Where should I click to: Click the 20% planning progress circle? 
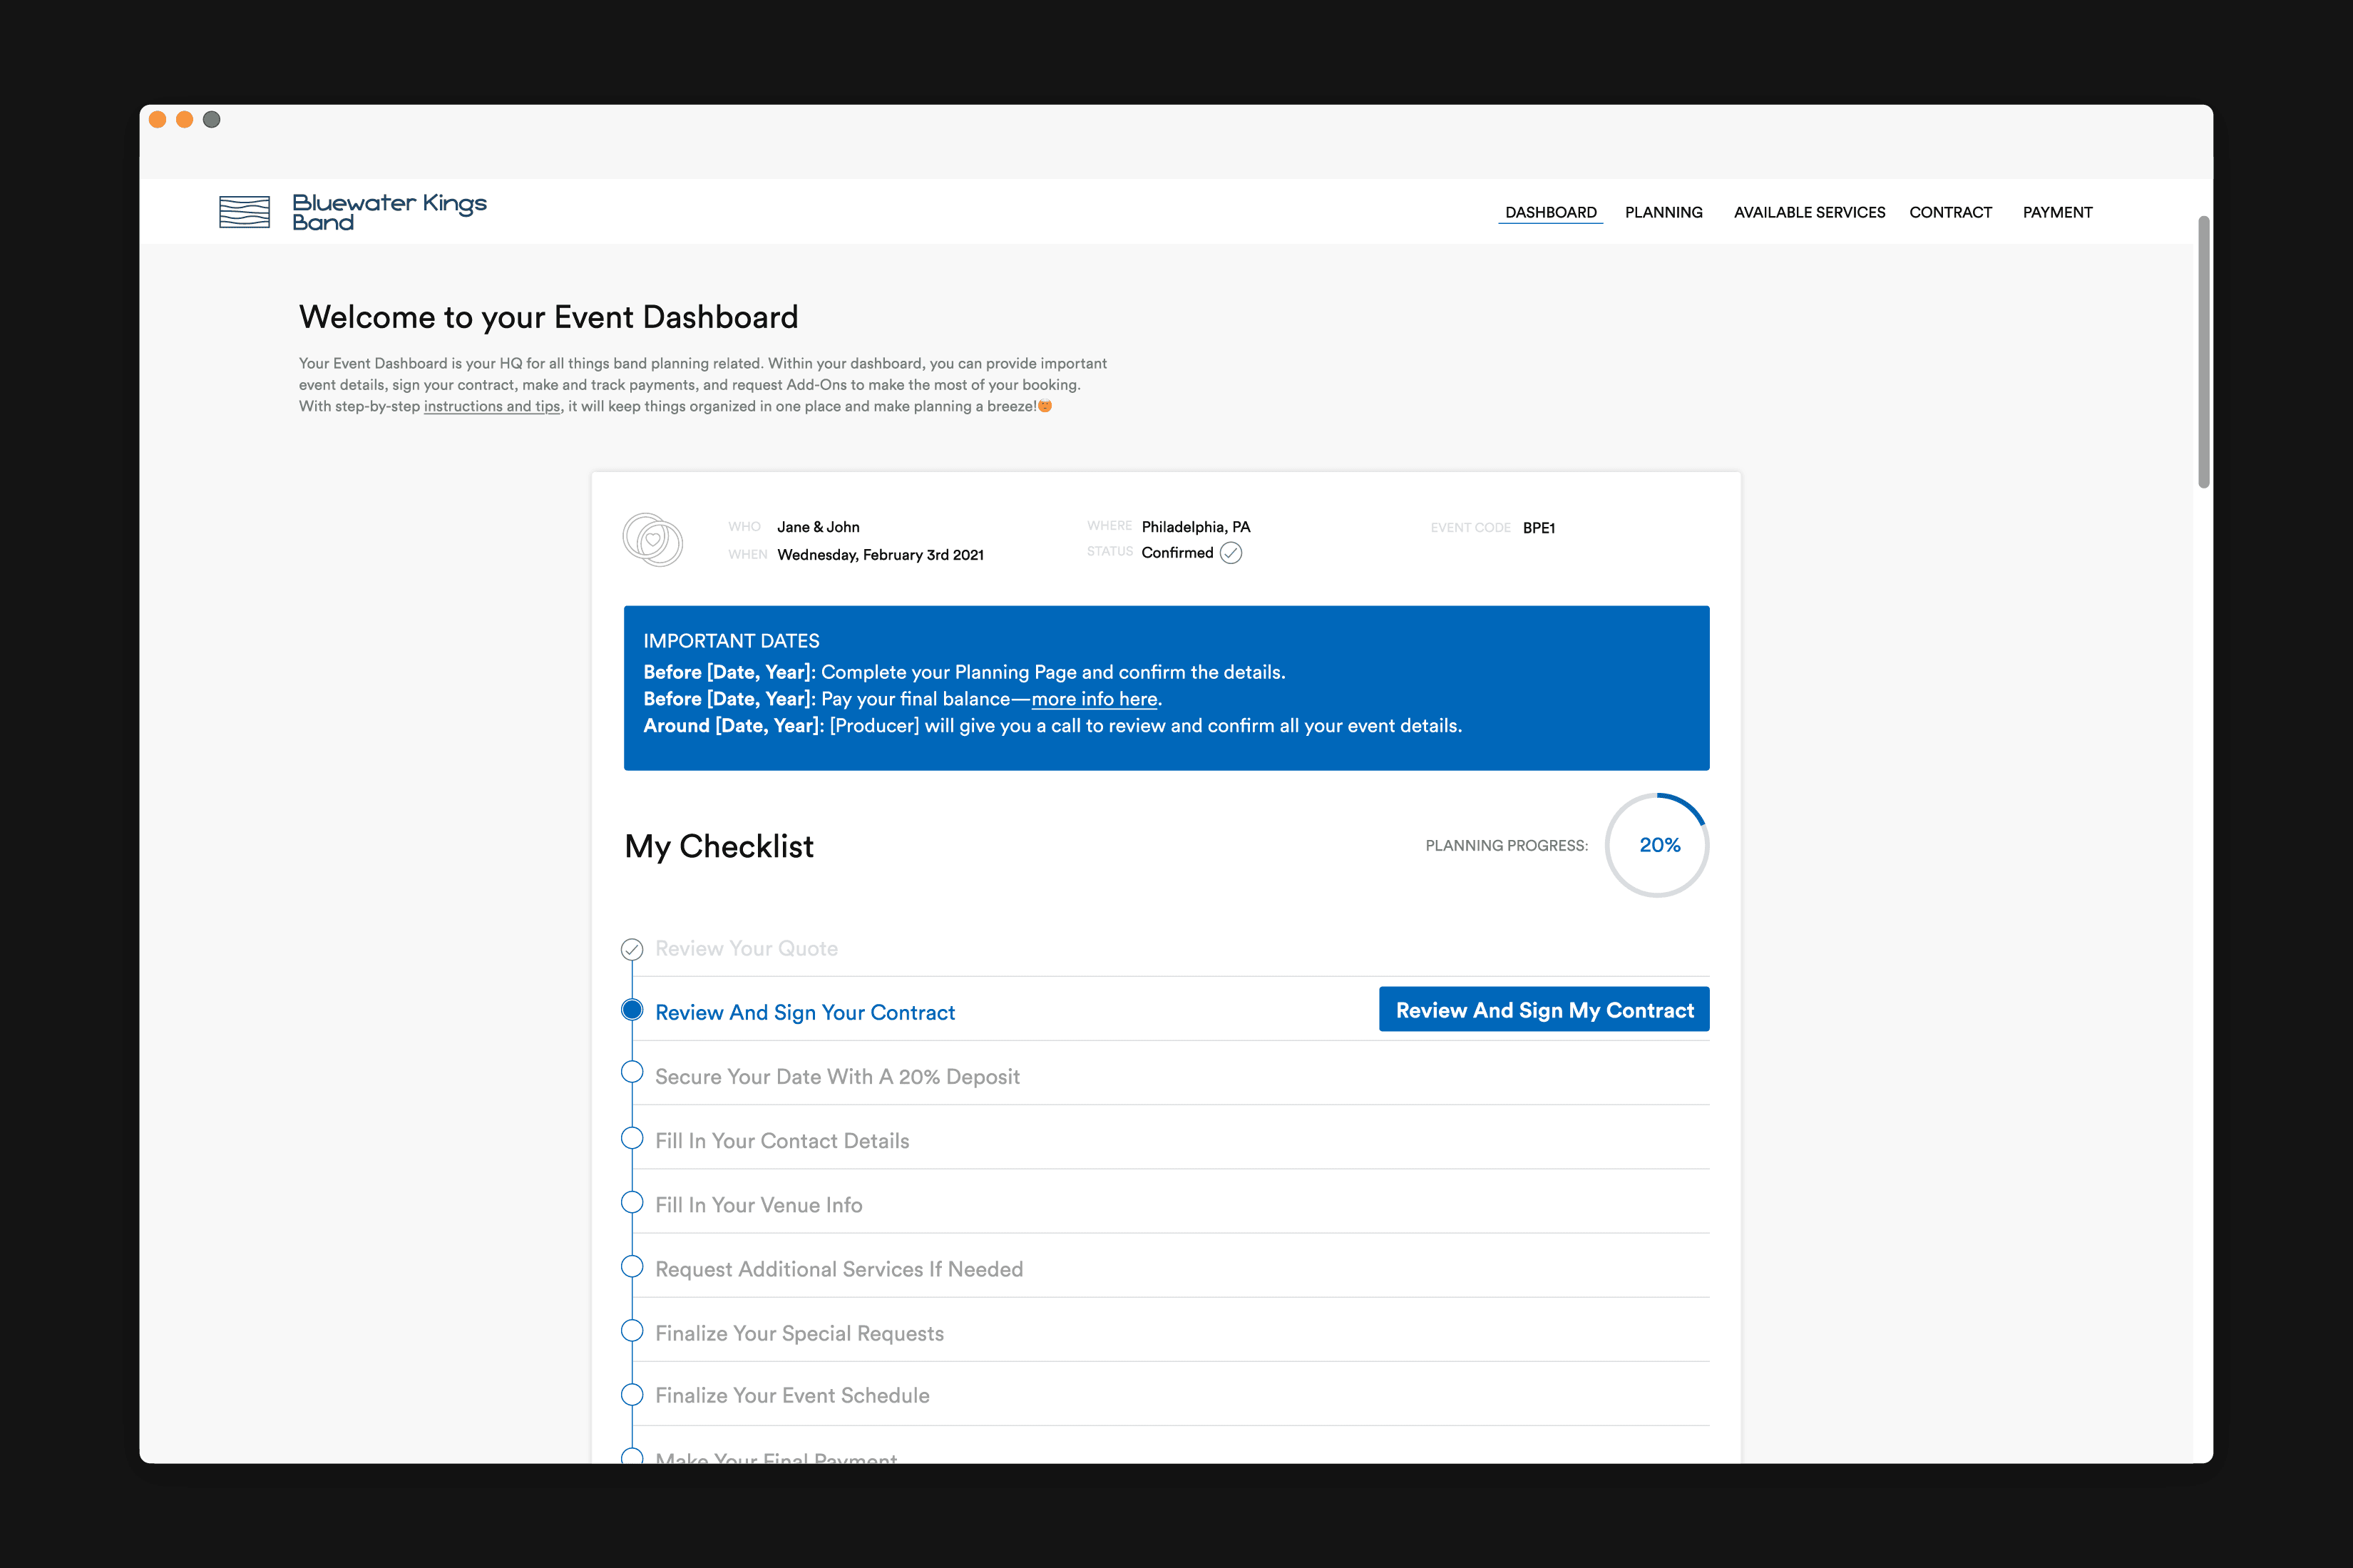click(1657, 845)
